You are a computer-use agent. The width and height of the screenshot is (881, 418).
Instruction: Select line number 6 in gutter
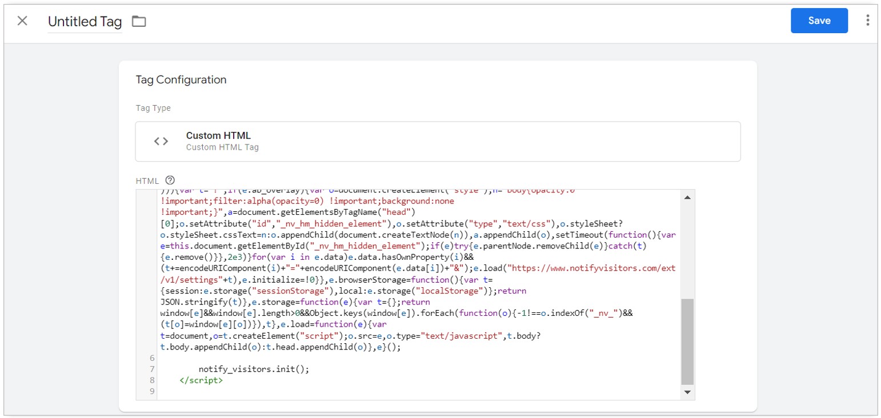tap(152, 358)
